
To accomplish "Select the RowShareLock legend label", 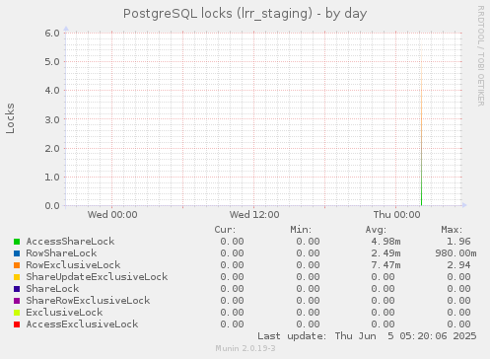I will pos(61,253).
